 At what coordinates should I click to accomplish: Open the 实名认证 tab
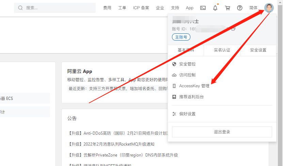pyautogui.click(x=222, y=50)
